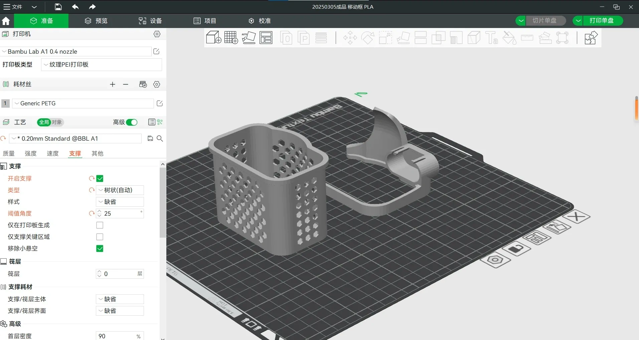This screenshot has height=340, width=639.
Task: Switch process scope to Objects toggle
Action: (57, 122)
